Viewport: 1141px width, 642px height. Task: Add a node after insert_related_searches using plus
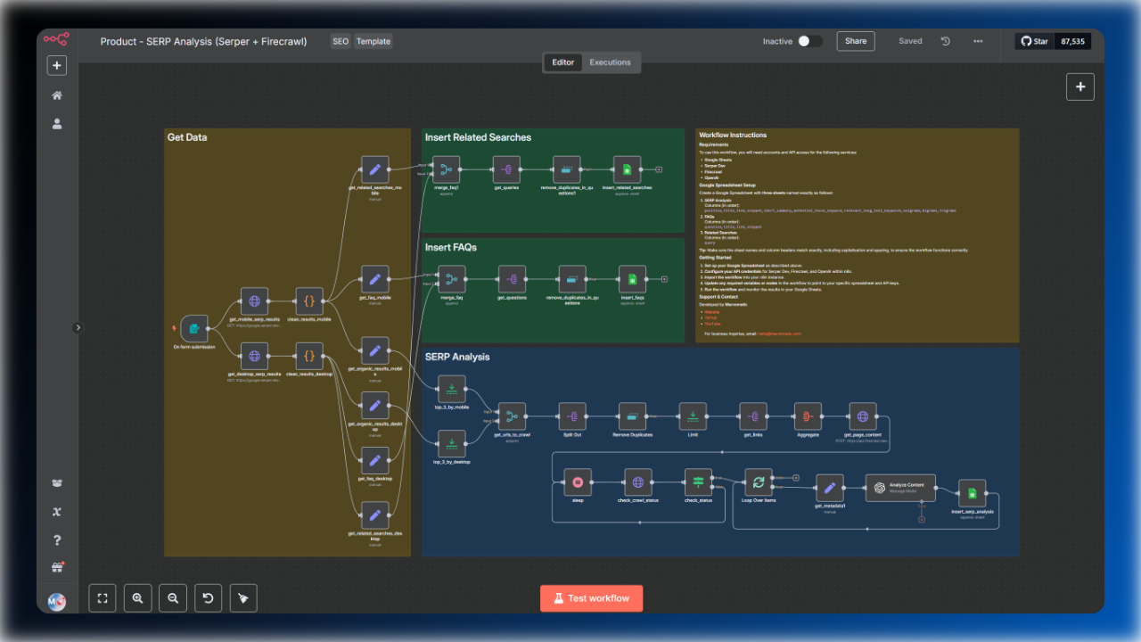659,169
